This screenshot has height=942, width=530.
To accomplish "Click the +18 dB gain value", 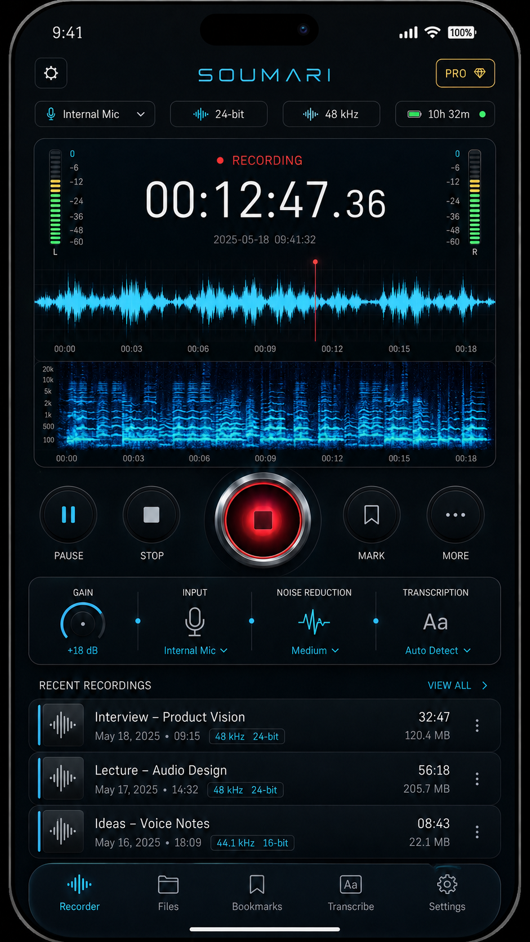I will [x=83, y=651].
